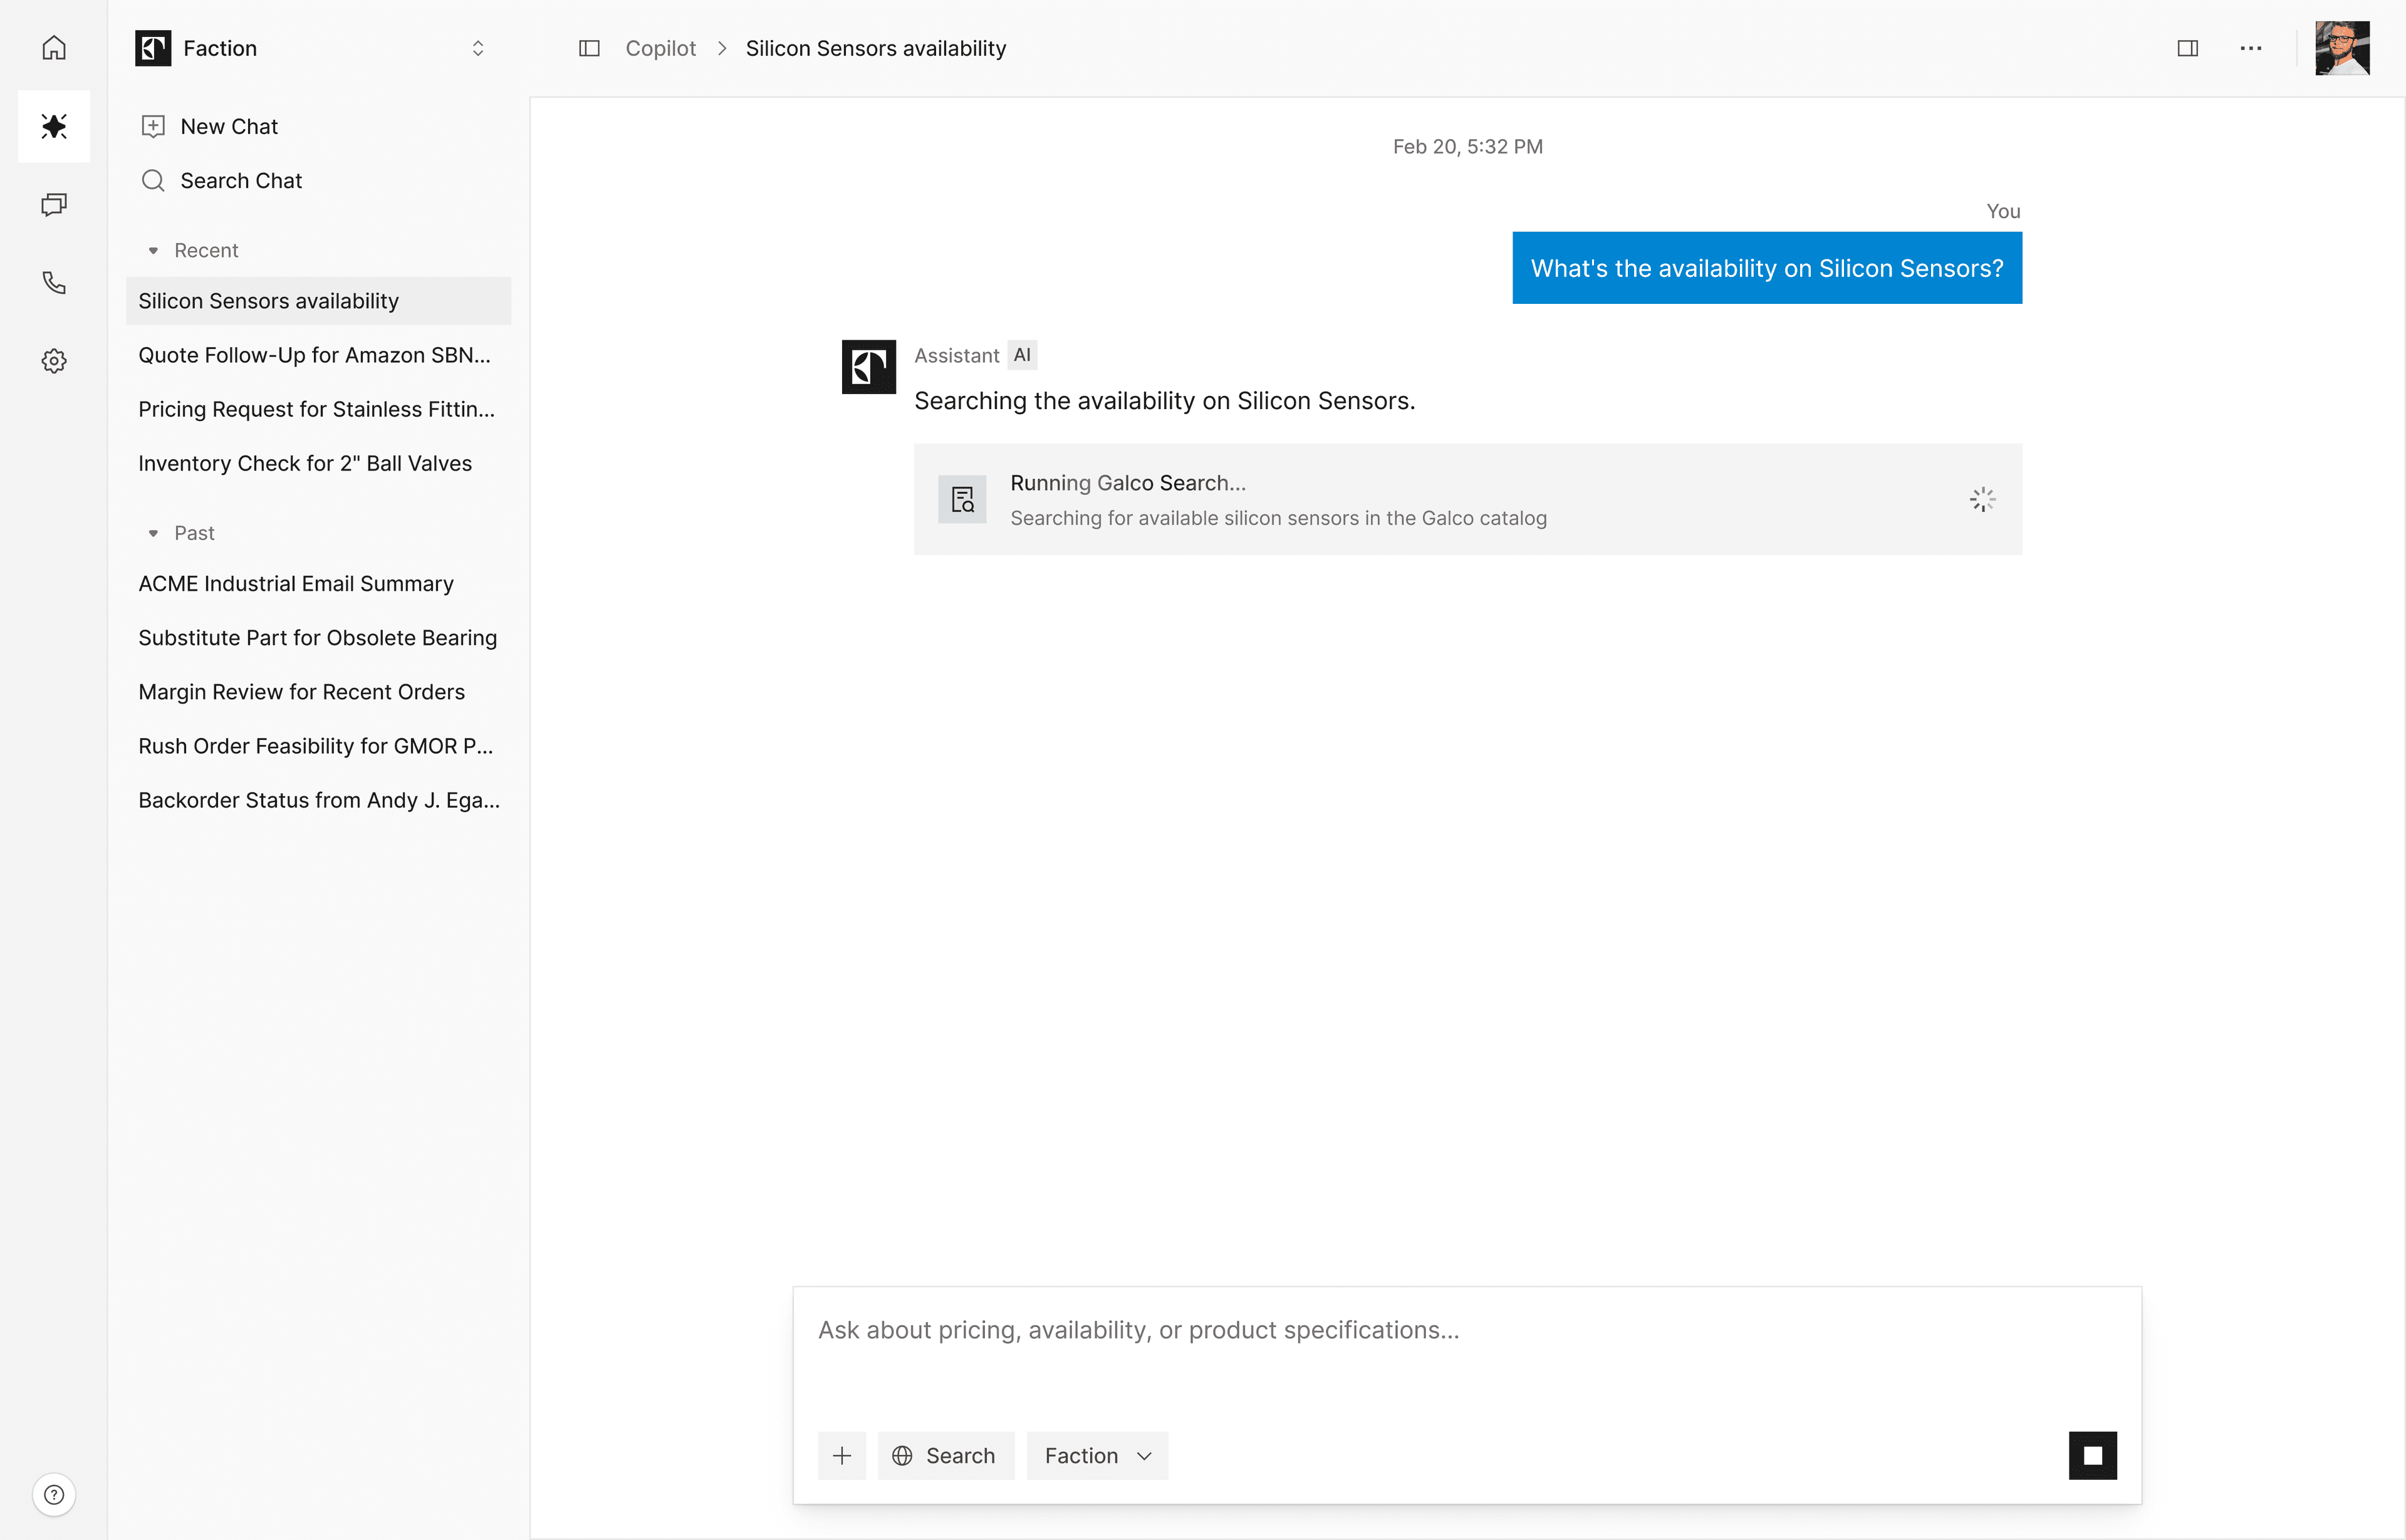
Task: Open Substitute Part for Obsolete Bearing chat
Action: pos(318,638)
